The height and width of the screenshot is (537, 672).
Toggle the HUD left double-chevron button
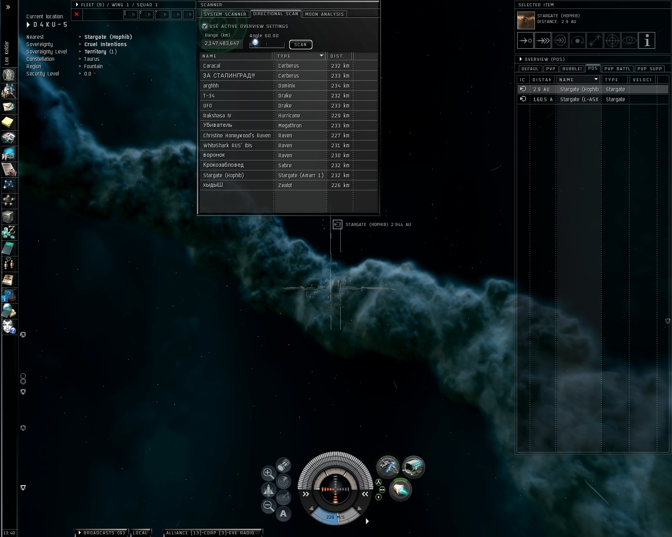coord(306,494)
